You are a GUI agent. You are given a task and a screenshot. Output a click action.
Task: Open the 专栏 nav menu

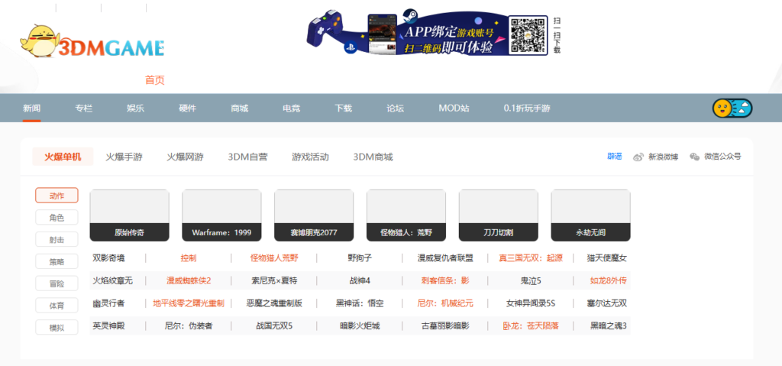84,109
